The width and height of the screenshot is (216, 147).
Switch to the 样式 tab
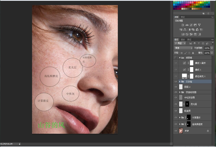point(183,17)
